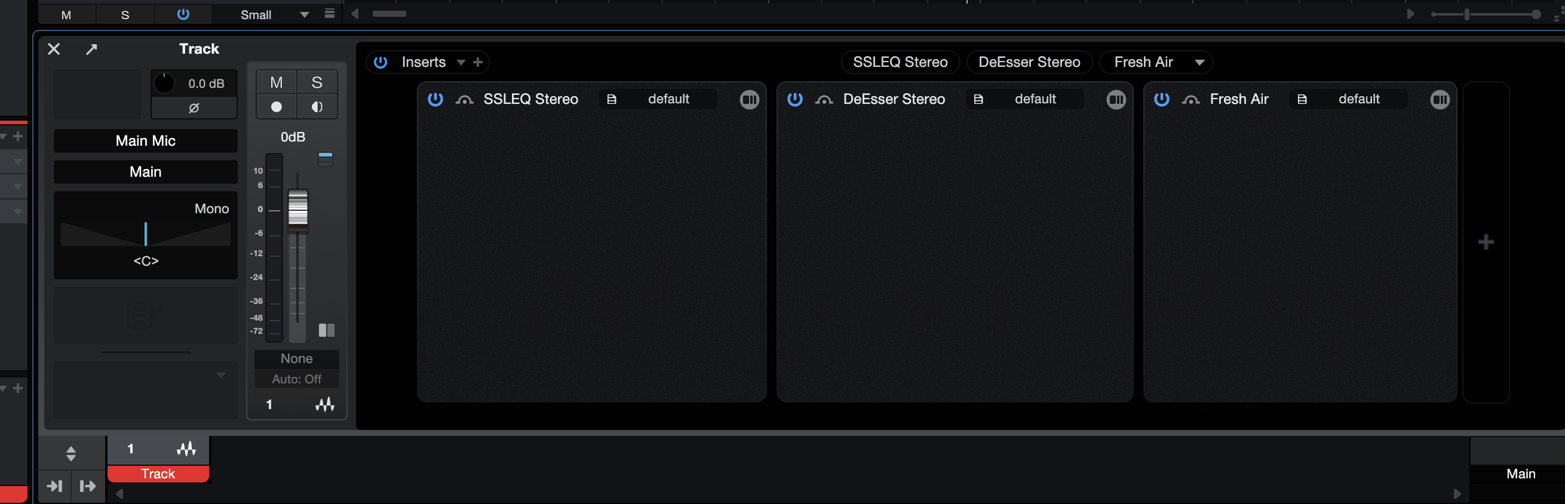
Task: Click the Fresh Air round expand icon
Action: pos(1440,100)
